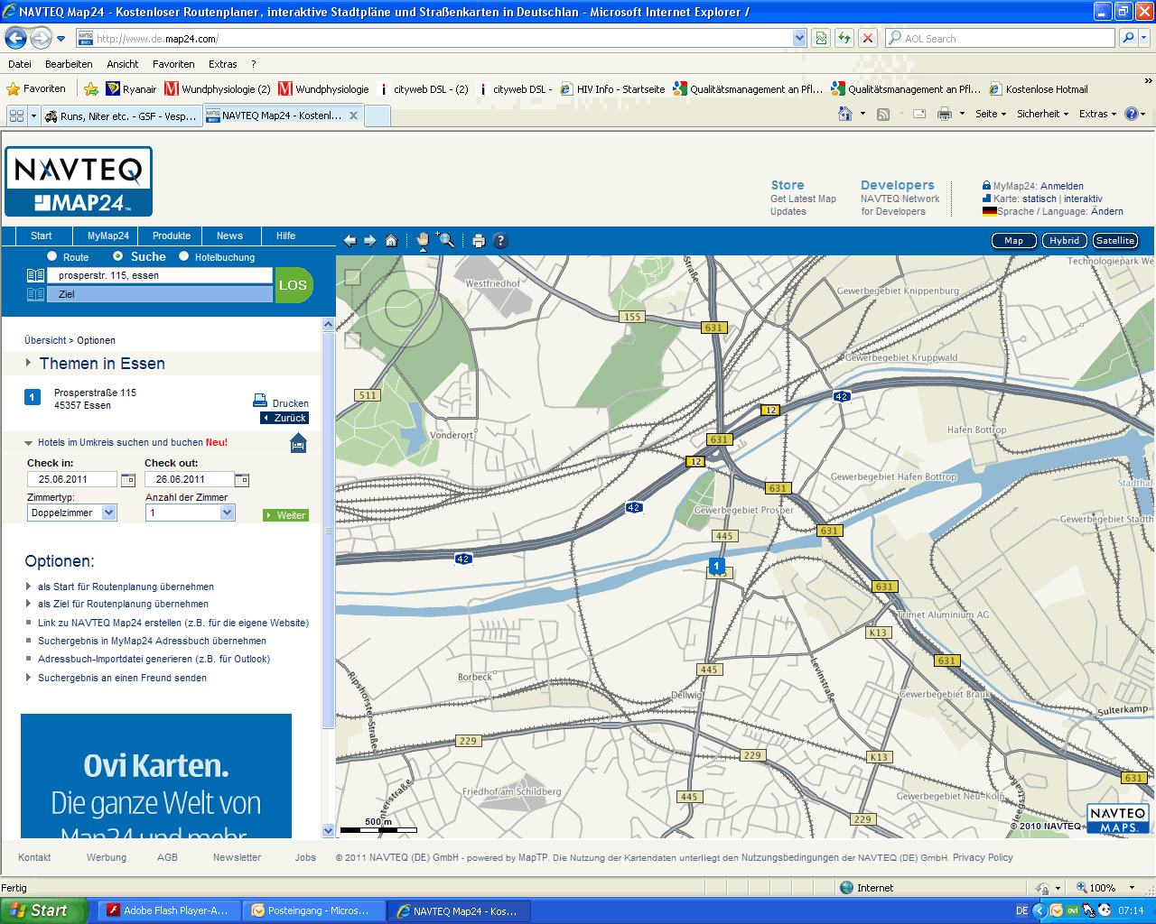
Task: Open the Seite dropdown menu
Action: tap(991, 114)
